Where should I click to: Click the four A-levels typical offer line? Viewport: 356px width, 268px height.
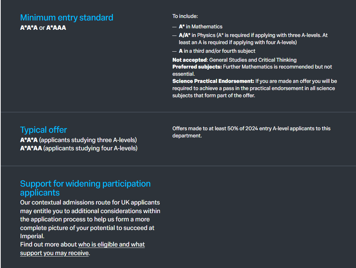tap(79, 148)
